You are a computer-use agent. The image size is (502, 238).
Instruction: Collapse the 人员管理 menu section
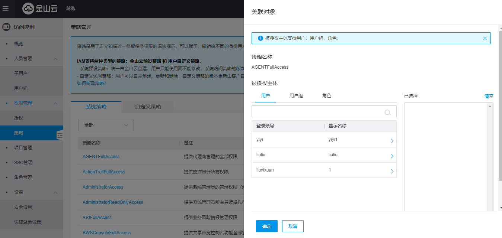pyautogui.click(x=55, y=59)
